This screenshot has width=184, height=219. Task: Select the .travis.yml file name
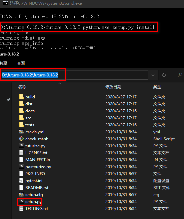[35, 132]
